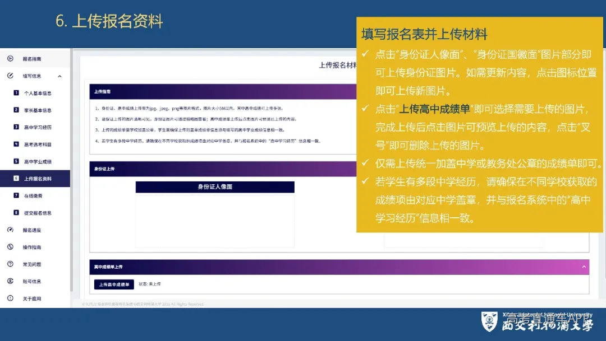Viewport: 606px width, 341px height.
Task: Click the 常见问题 question mark icon
Action: point(10,263)
